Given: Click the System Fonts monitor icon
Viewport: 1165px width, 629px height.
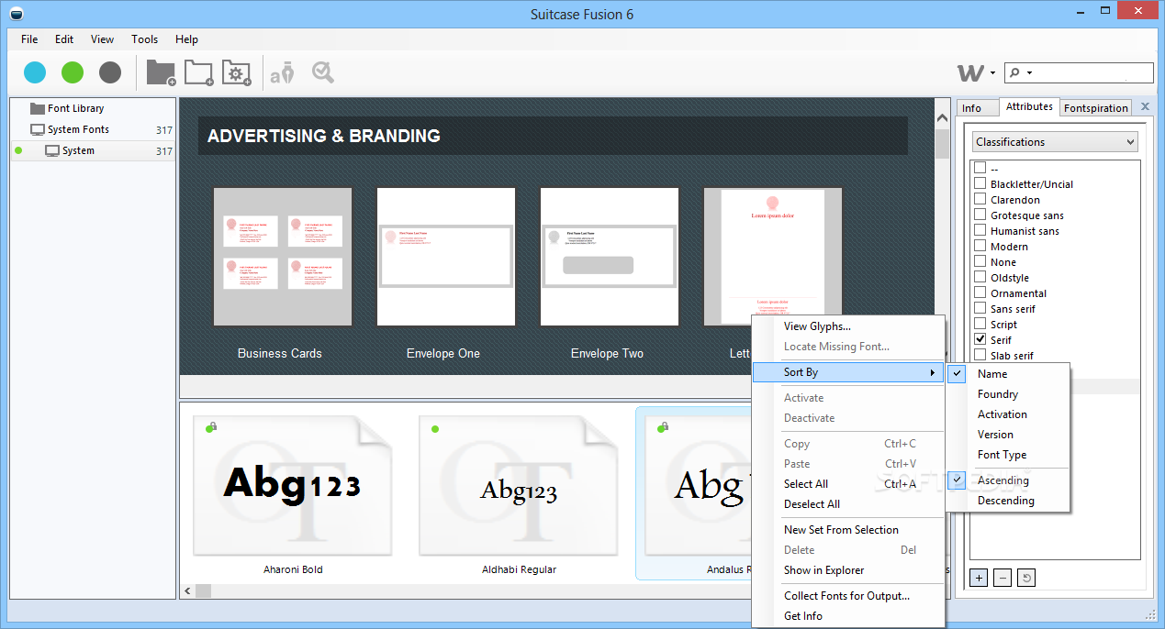Looking at the screenshot, I should pyautogui.click(x=38, y=129).
